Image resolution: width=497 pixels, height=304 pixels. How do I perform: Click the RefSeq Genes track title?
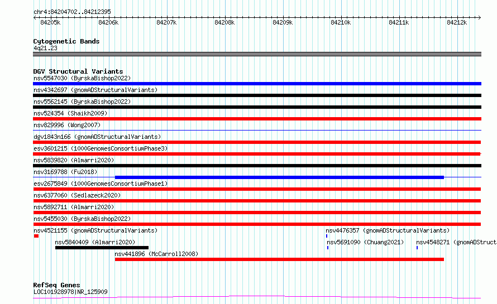click(x=56, y=285)
